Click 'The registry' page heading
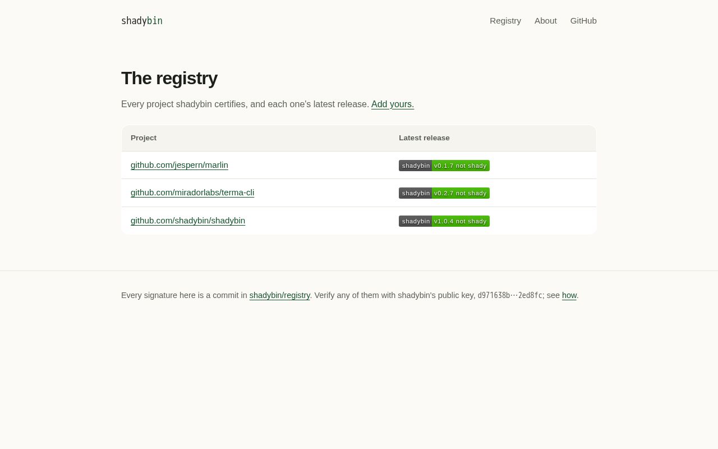 (x=169, y=78)
